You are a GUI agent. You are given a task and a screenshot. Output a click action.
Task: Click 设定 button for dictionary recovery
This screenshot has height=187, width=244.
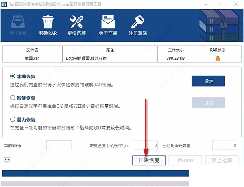[208, 81]
